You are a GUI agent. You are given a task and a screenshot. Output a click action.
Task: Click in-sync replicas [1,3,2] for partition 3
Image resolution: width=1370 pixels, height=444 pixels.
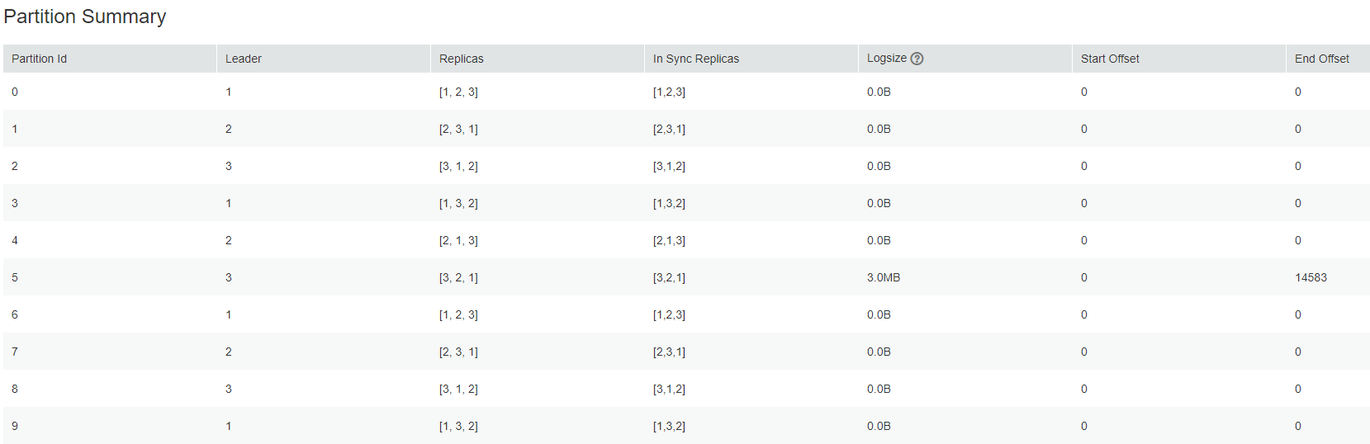[x=669, y=203]
